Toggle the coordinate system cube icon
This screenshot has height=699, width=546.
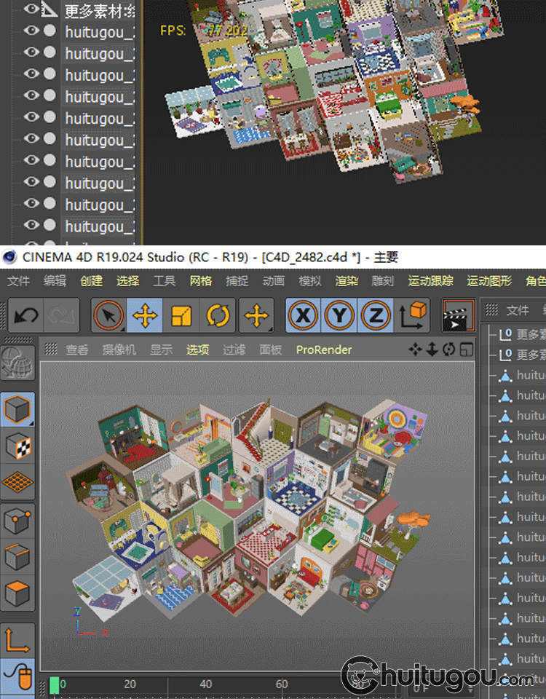tap(414, 315)
